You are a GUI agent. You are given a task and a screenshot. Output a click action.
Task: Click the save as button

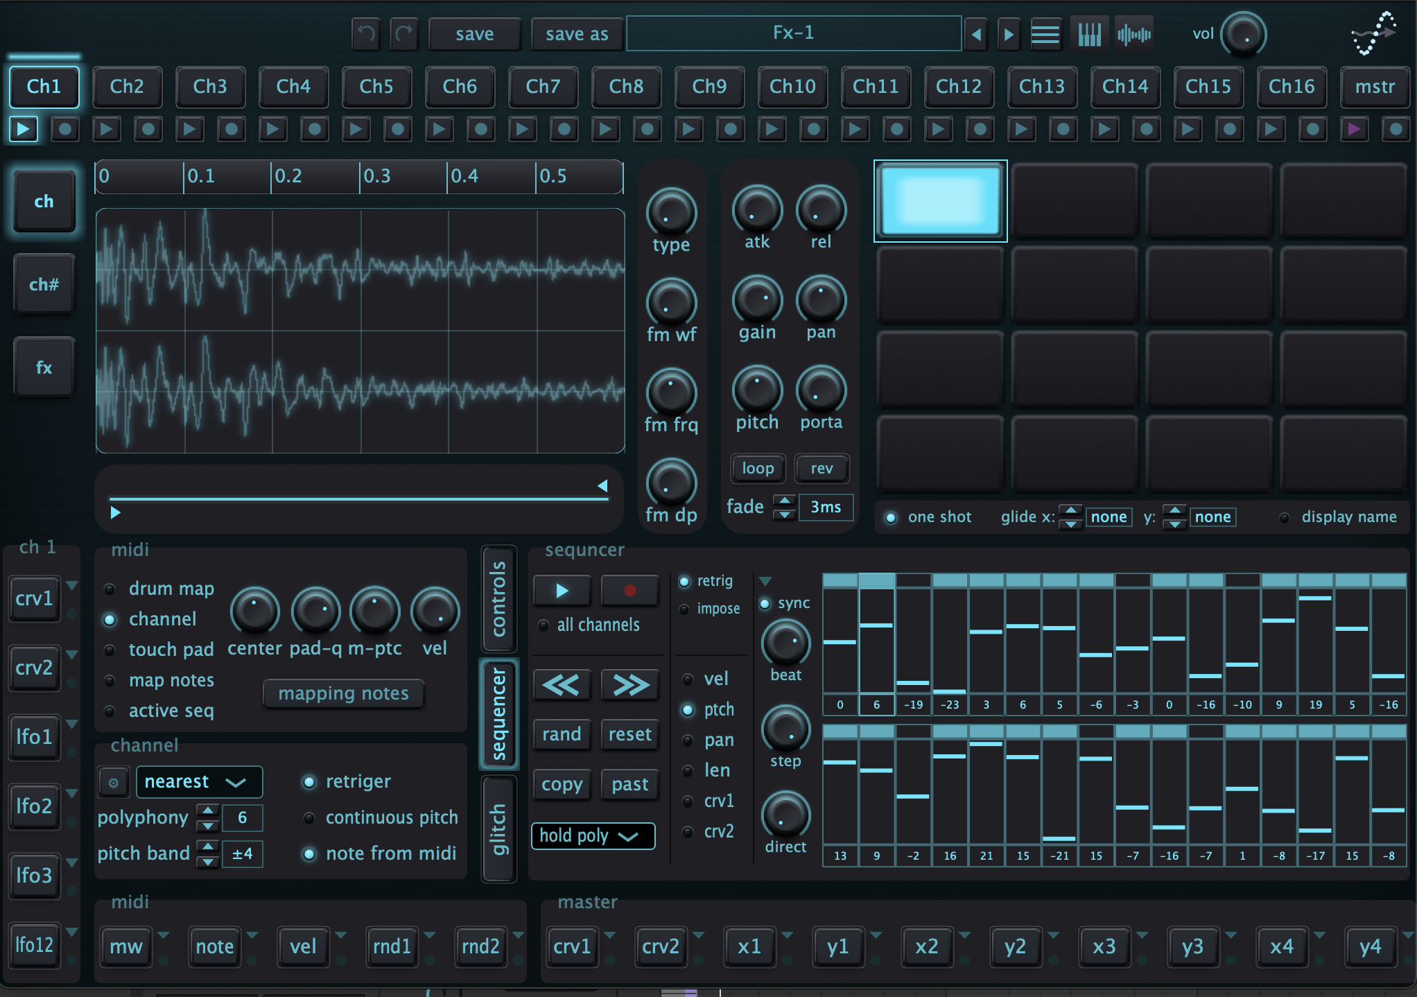click(x=577, y=34)
